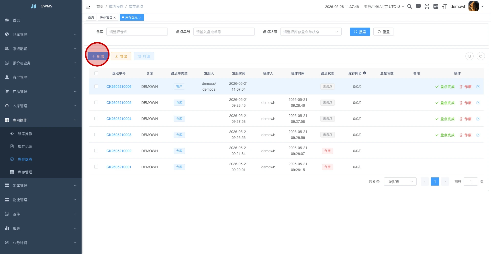Tick checkbox for row CK2605210003

tap(96, 135)
